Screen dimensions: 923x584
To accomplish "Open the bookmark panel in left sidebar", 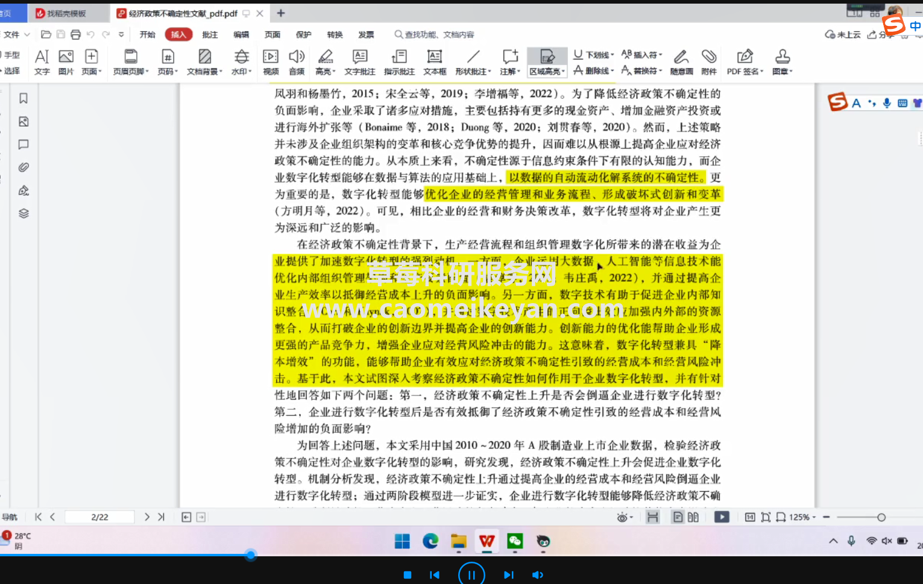I will tap(24, 98).
